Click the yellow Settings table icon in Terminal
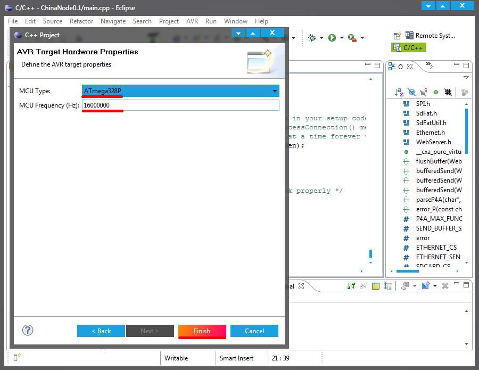The width and height of the screenshot is (479, 370). tap(375, 286)
